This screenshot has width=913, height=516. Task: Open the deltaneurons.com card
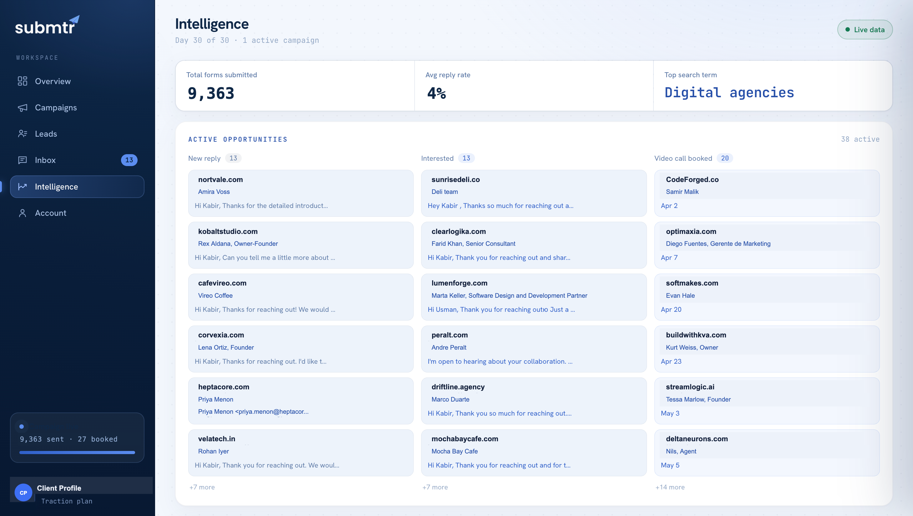tap(767, 453)
